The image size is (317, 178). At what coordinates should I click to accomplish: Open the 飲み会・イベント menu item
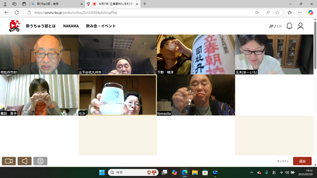[101, 26]
